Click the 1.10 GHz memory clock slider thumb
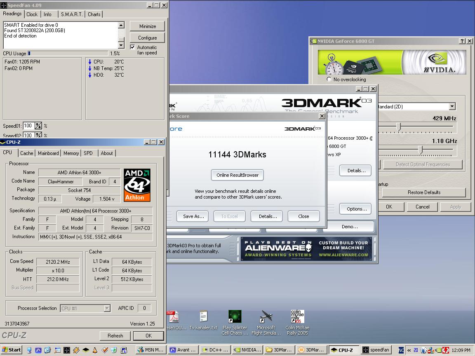The height and width of the screenshot is (356, 475). [421, 150]
